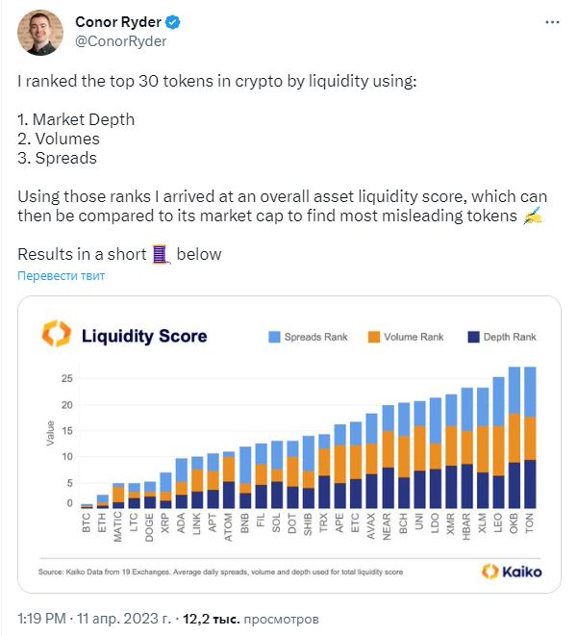Click the TON bar in the chart

click(530, 437)
